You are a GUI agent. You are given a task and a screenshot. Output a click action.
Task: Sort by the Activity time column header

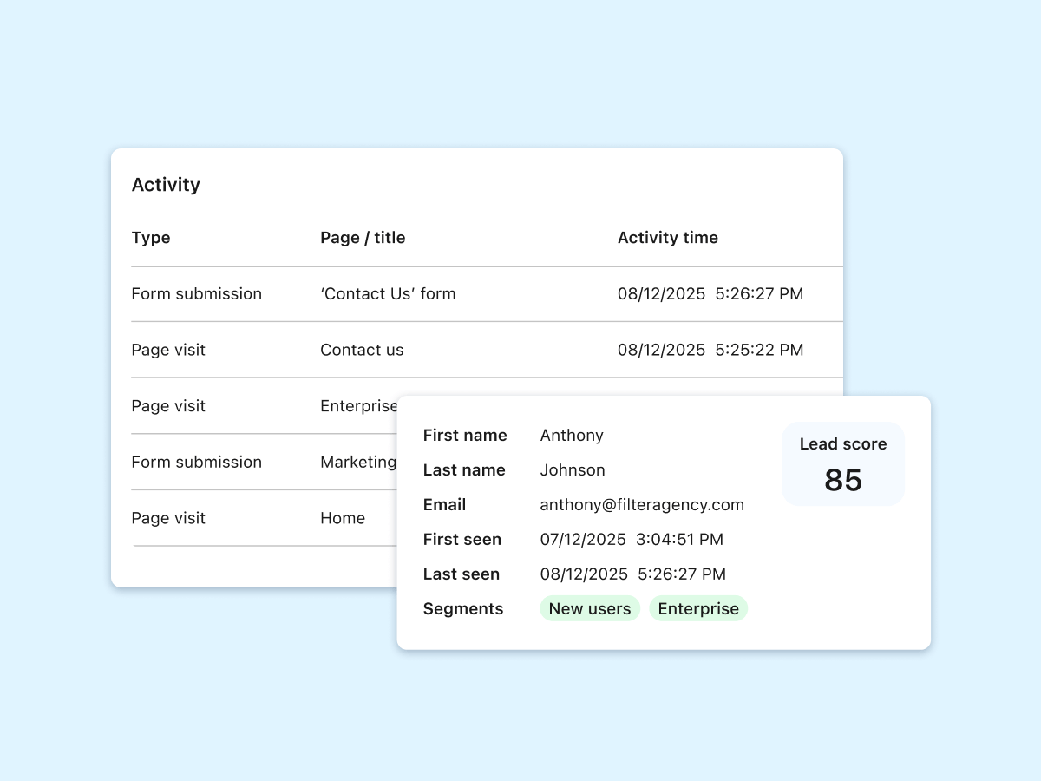[x=667, y=238]
